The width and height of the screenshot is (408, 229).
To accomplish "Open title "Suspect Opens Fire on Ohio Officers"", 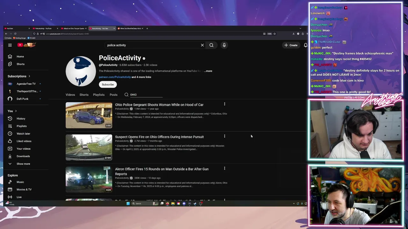I will coord(159,137).
